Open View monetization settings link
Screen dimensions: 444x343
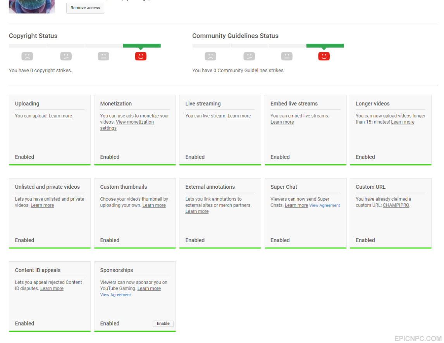click(x=127, y=125)
